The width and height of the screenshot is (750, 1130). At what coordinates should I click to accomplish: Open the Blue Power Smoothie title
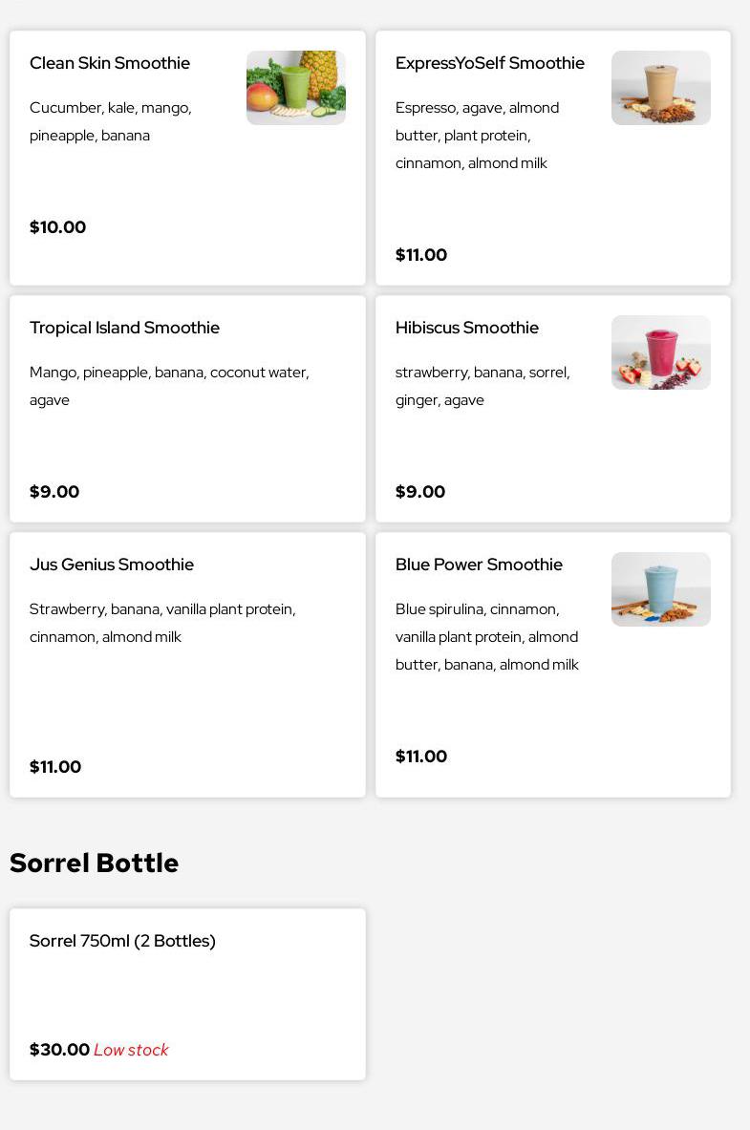click(x=479, y=565)
